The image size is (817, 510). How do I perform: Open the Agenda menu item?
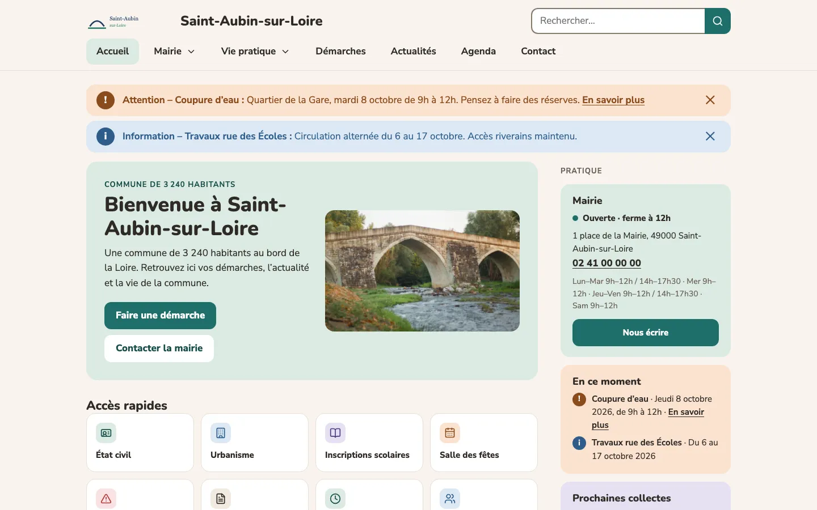(x=478, y=52)
